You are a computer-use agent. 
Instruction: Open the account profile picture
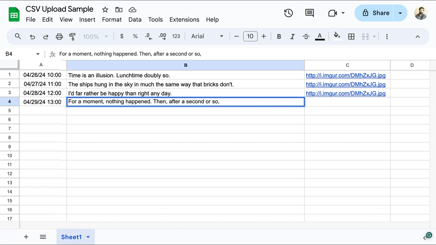(x=421, y=13)
